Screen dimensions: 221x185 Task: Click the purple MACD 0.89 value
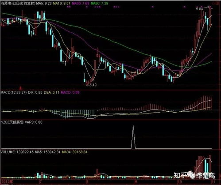(70, 92)
